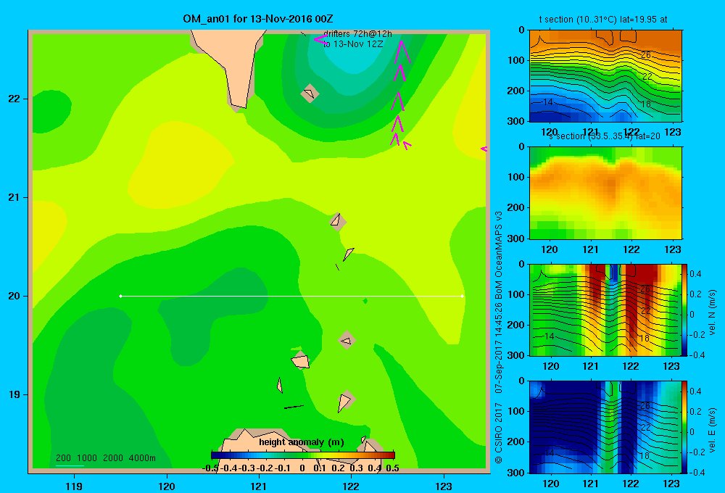Click the left endpoint of the white section line
This screenshot has height=493, width=725.
(x=120, y=296)
